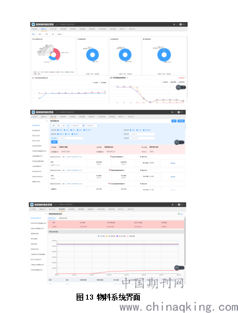Open the blue order-number link in the first record row
This screenshot has width=238, height=313.
coord(74,157)
